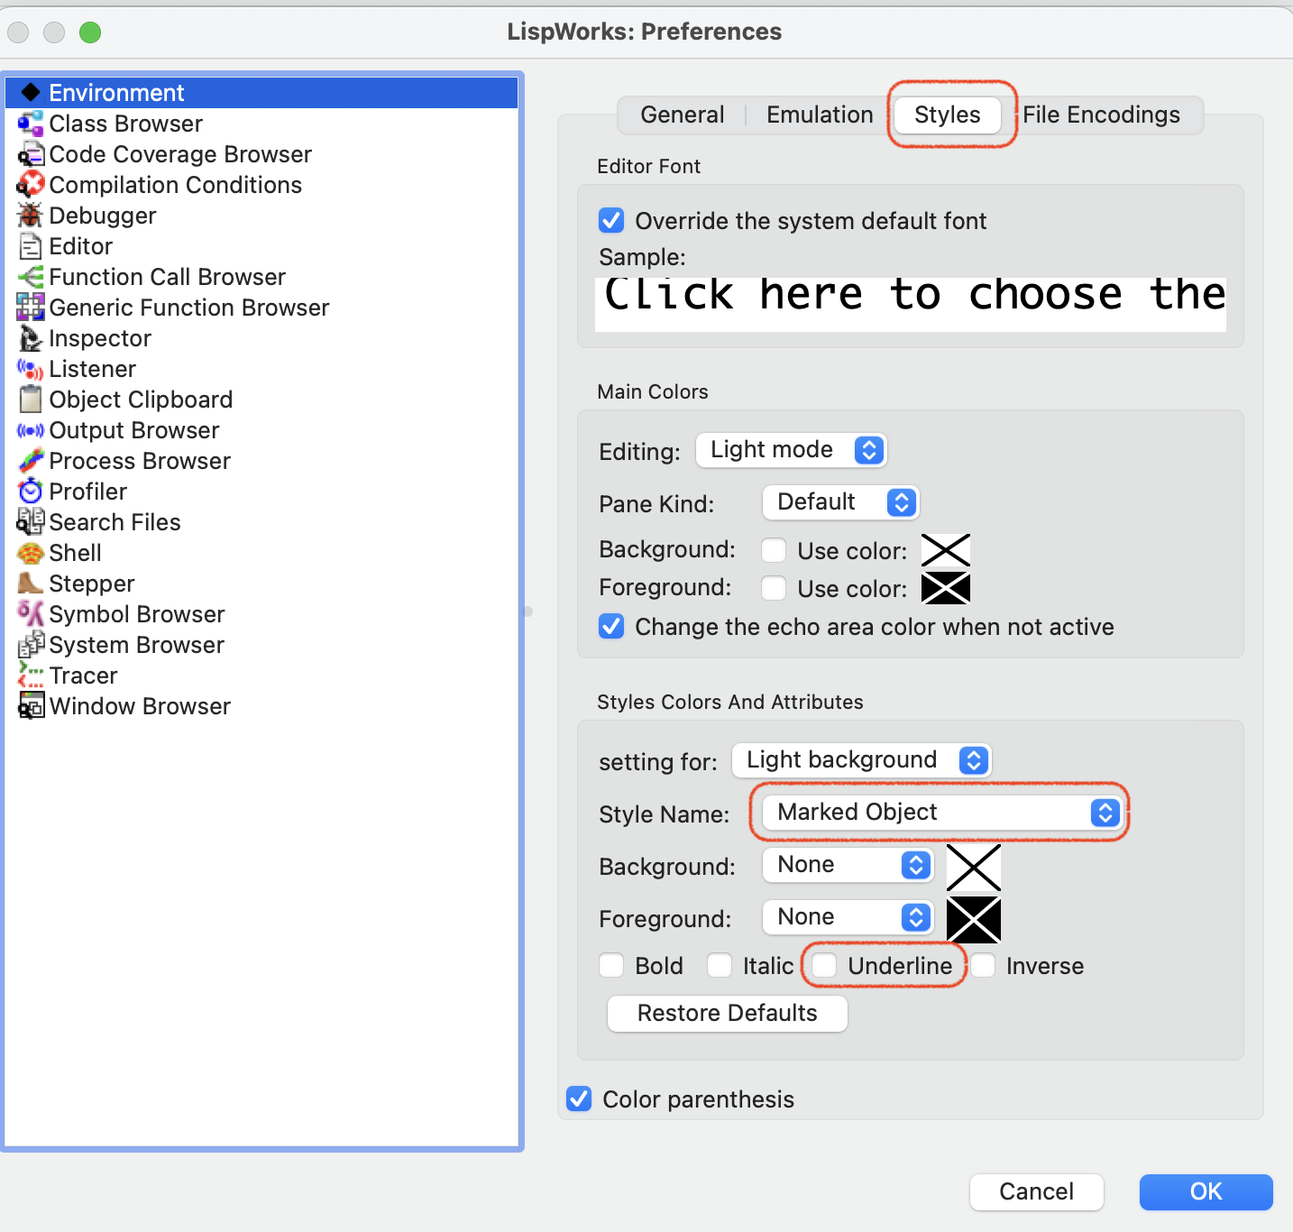Click the Process Browser icon
Screen dimensions: 1293x1232
[x=31, y=460]
